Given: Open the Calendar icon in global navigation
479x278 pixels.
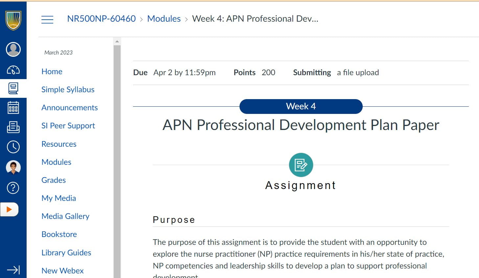Looking at the screenshot, I should 13,108.
